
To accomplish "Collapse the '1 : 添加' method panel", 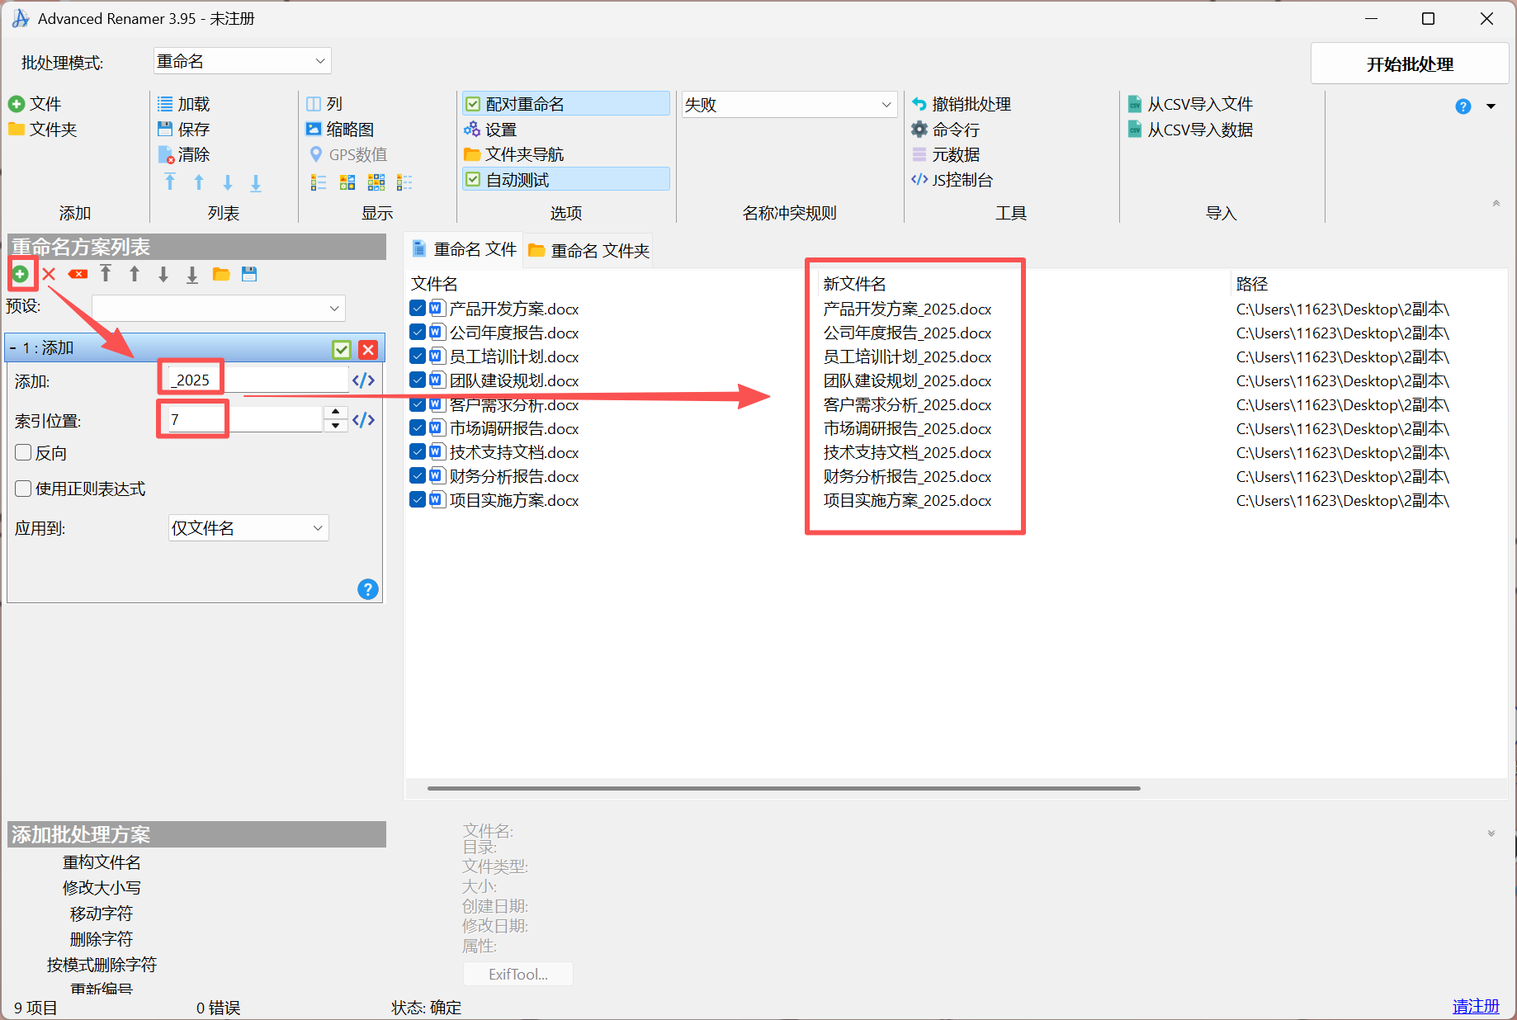I will pyautogui.click(x=12, y=348).
